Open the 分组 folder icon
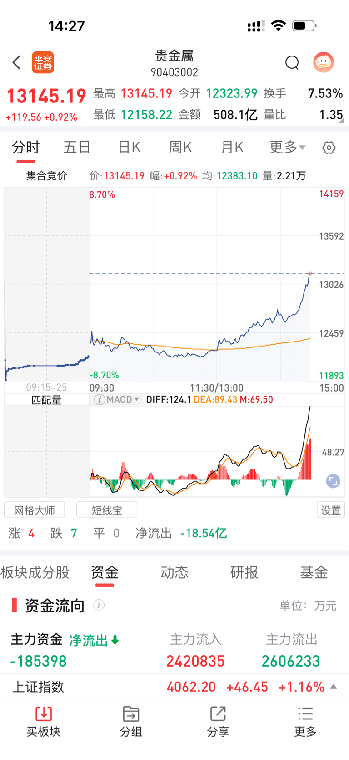The height and width of the screenshot is (760, 349). tap(131, 714)
